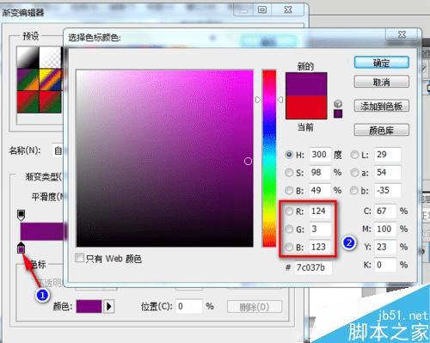Click the 取消 button
This screenshot has width=430, height=343.
click(381, 82)
